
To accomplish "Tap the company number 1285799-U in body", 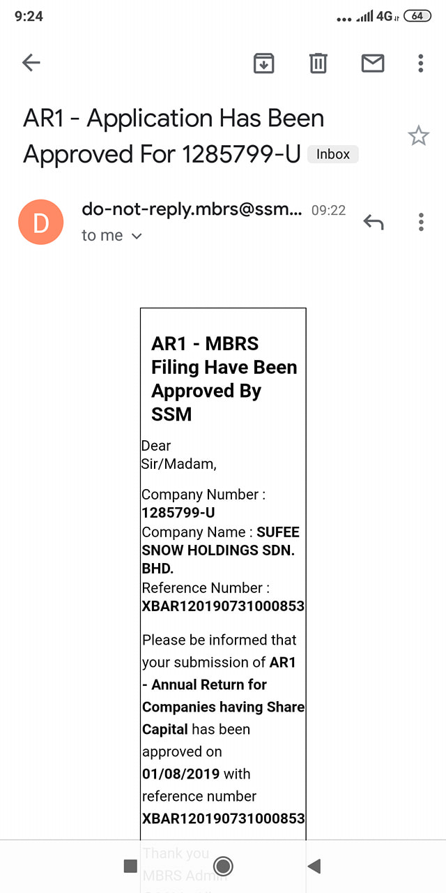I will click(x=178, y=513).
